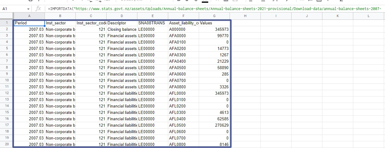Screen dimensions: 385x148
Task: Select cell containing AFA0500
Action: coord(183,68)
